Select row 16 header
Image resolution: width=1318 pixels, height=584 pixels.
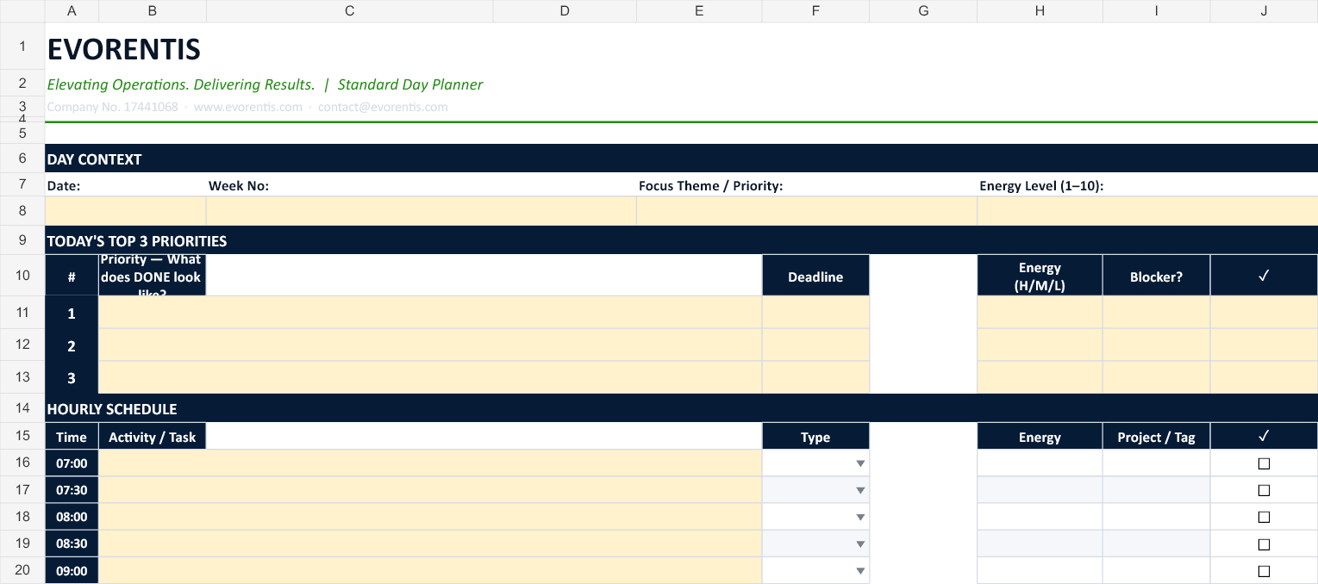tap(22, 463)
